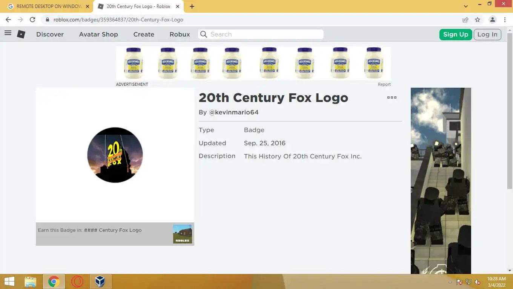The height and width of the screenshot is (289, 513).
Task: Click the scrollbar down arrow
Action: 510,270
